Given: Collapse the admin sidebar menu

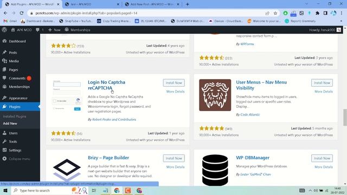Looking at the screenshot, I should [20, 159].
